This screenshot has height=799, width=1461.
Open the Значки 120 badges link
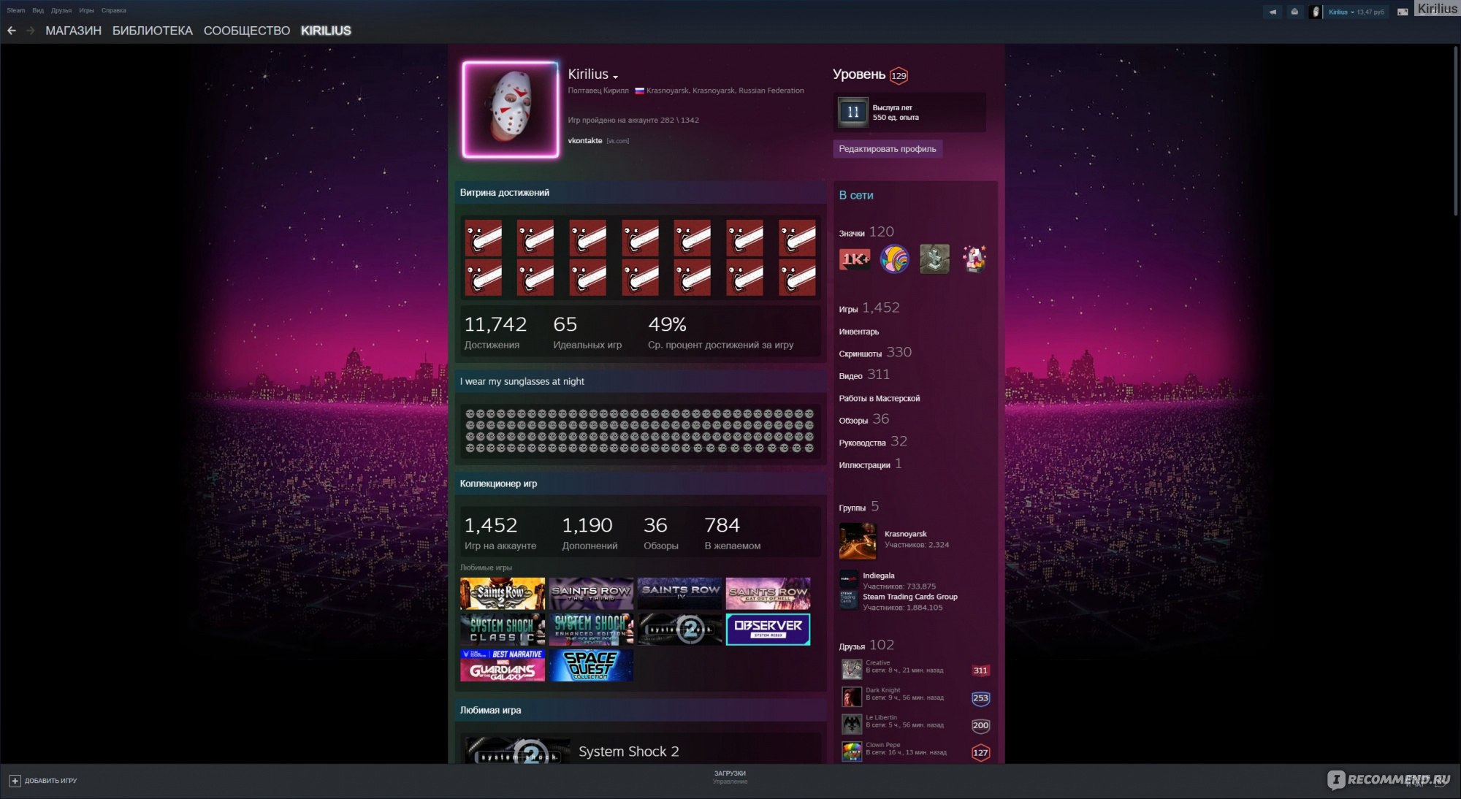point(866,232)
